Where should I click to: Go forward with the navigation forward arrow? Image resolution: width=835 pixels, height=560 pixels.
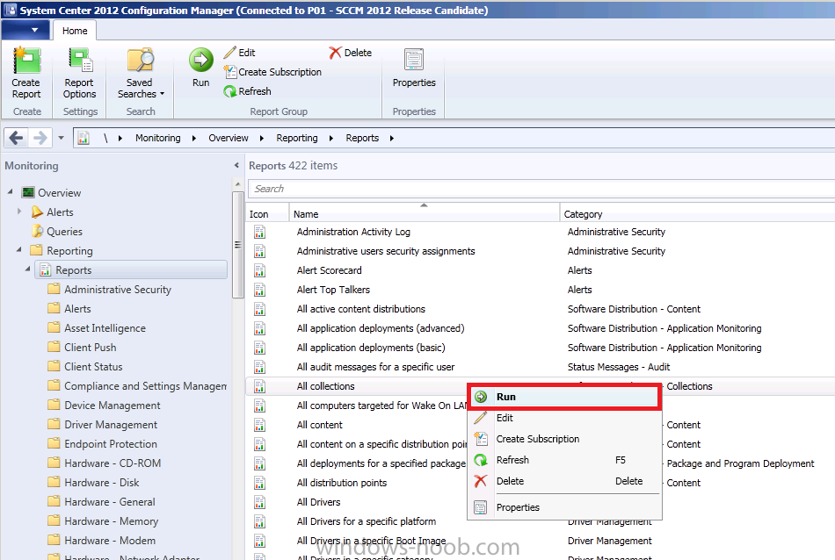click(x=40, y=138)
